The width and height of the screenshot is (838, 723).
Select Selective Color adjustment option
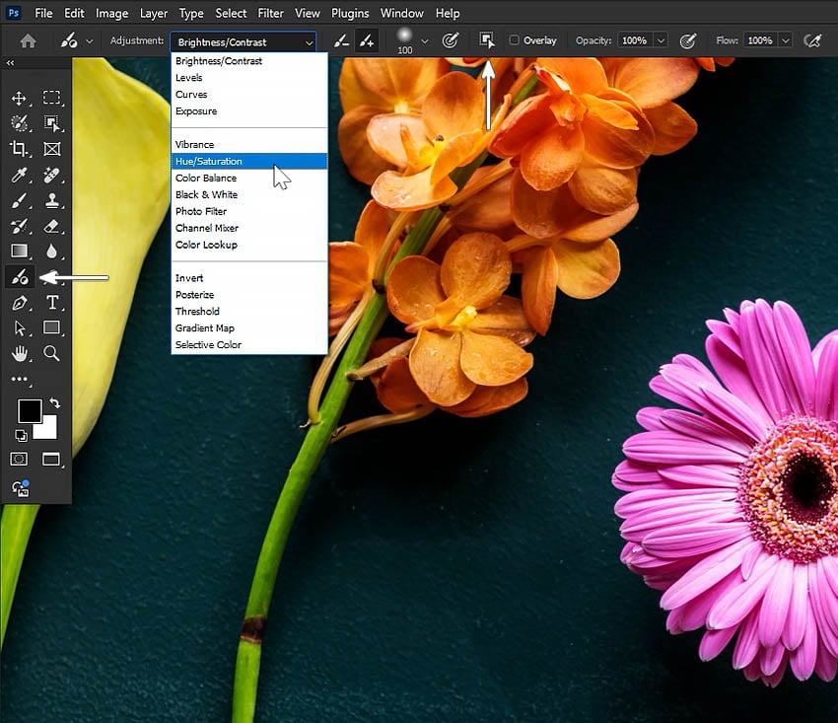(x=208, y=345)
